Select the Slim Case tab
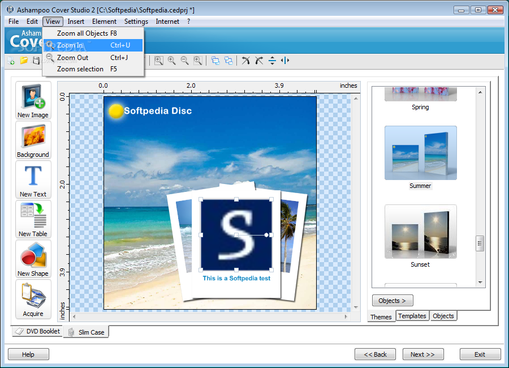 [86, 332]
